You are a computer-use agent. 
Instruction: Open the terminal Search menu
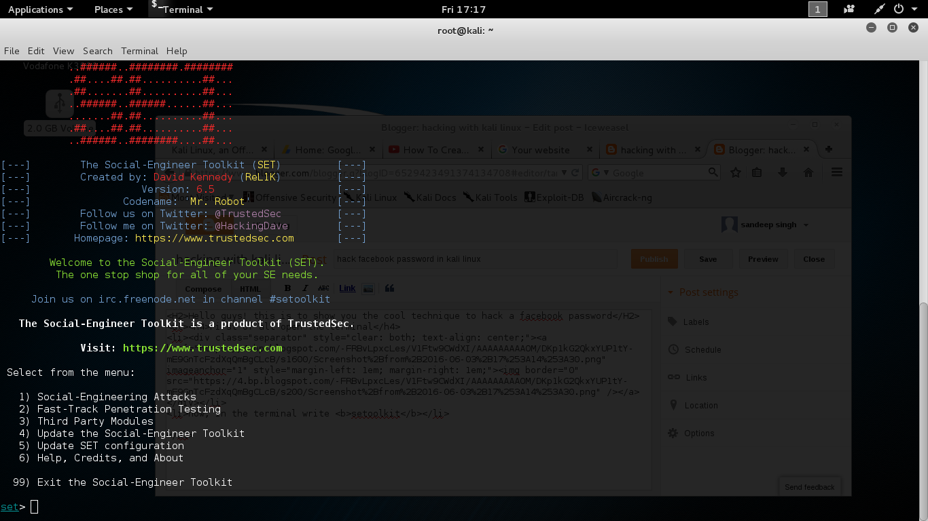tap(98, 51)
